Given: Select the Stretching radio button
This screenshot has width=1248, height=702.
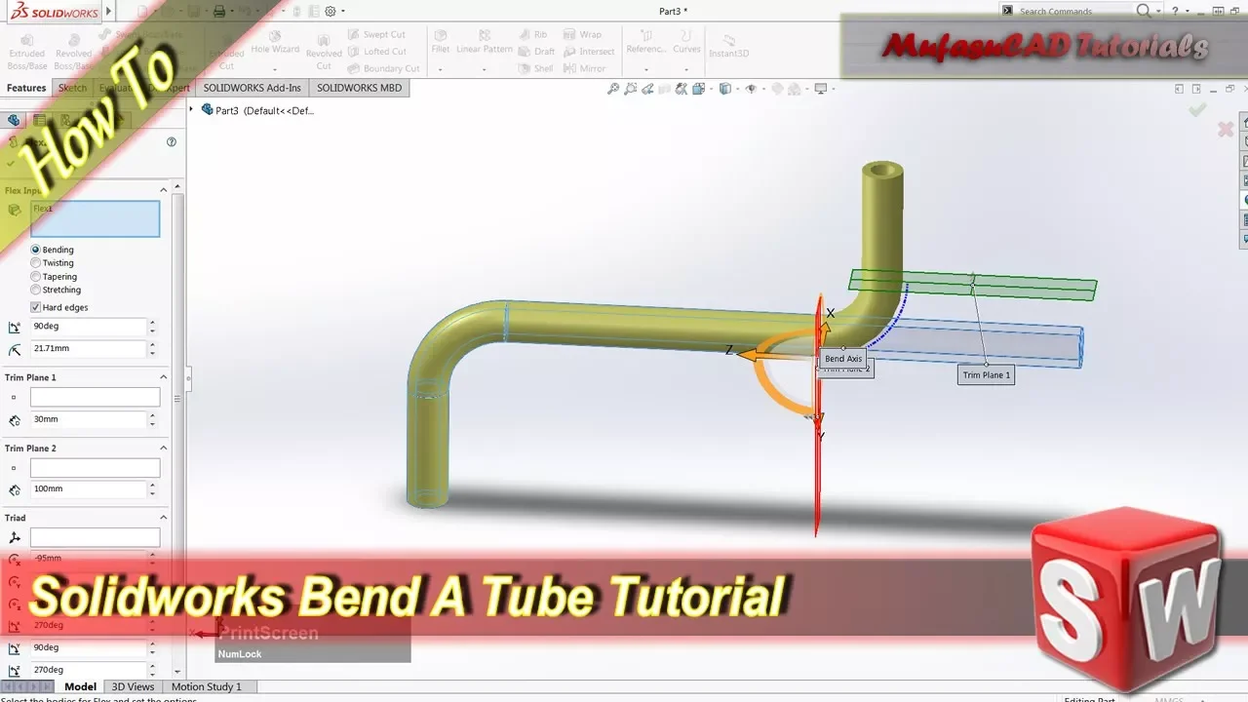Looking at the screenshot, I should pos(36,290).
